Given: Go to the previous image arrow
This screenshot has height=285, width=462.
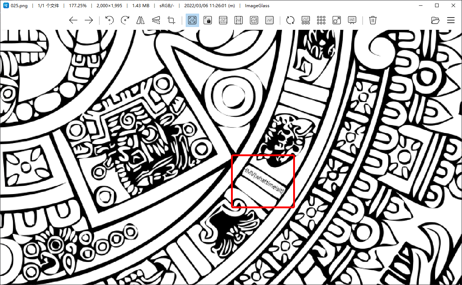Looking at the screenshot, I should (x=73, y=20).
